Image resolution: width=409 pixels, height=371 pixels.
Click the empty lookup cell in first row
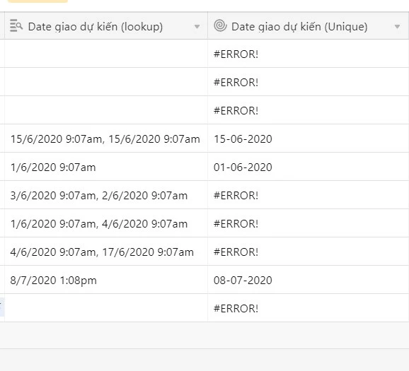coord(106,54)
